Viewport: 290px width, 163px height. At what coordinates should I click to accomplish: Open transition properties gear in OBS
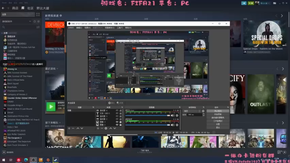tap(203, 111)
